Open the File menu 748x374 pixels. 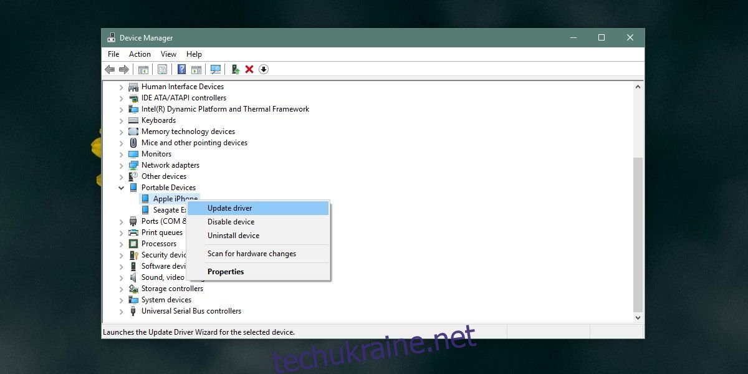[x=113, y=54]
